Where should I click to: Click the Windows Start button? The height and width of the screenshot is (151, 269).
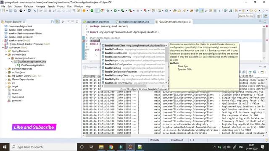coord(5,147)
